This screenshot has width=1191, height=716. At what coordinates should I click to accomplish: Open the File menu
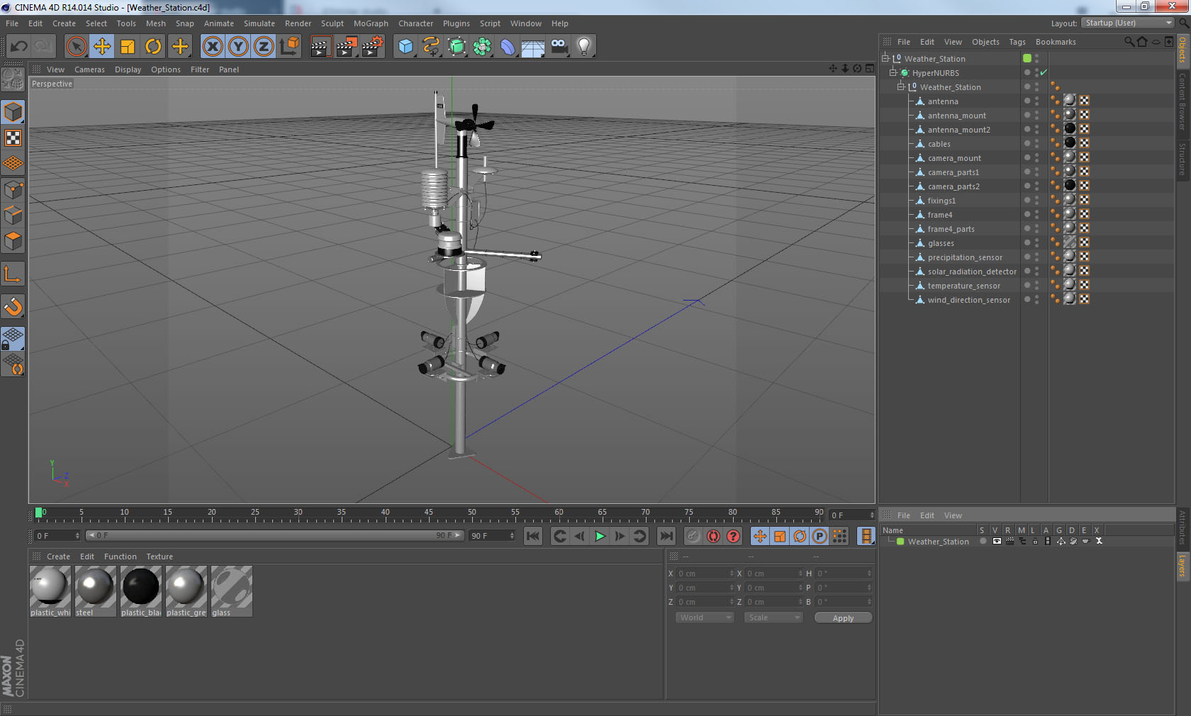(x=12, y=23)
